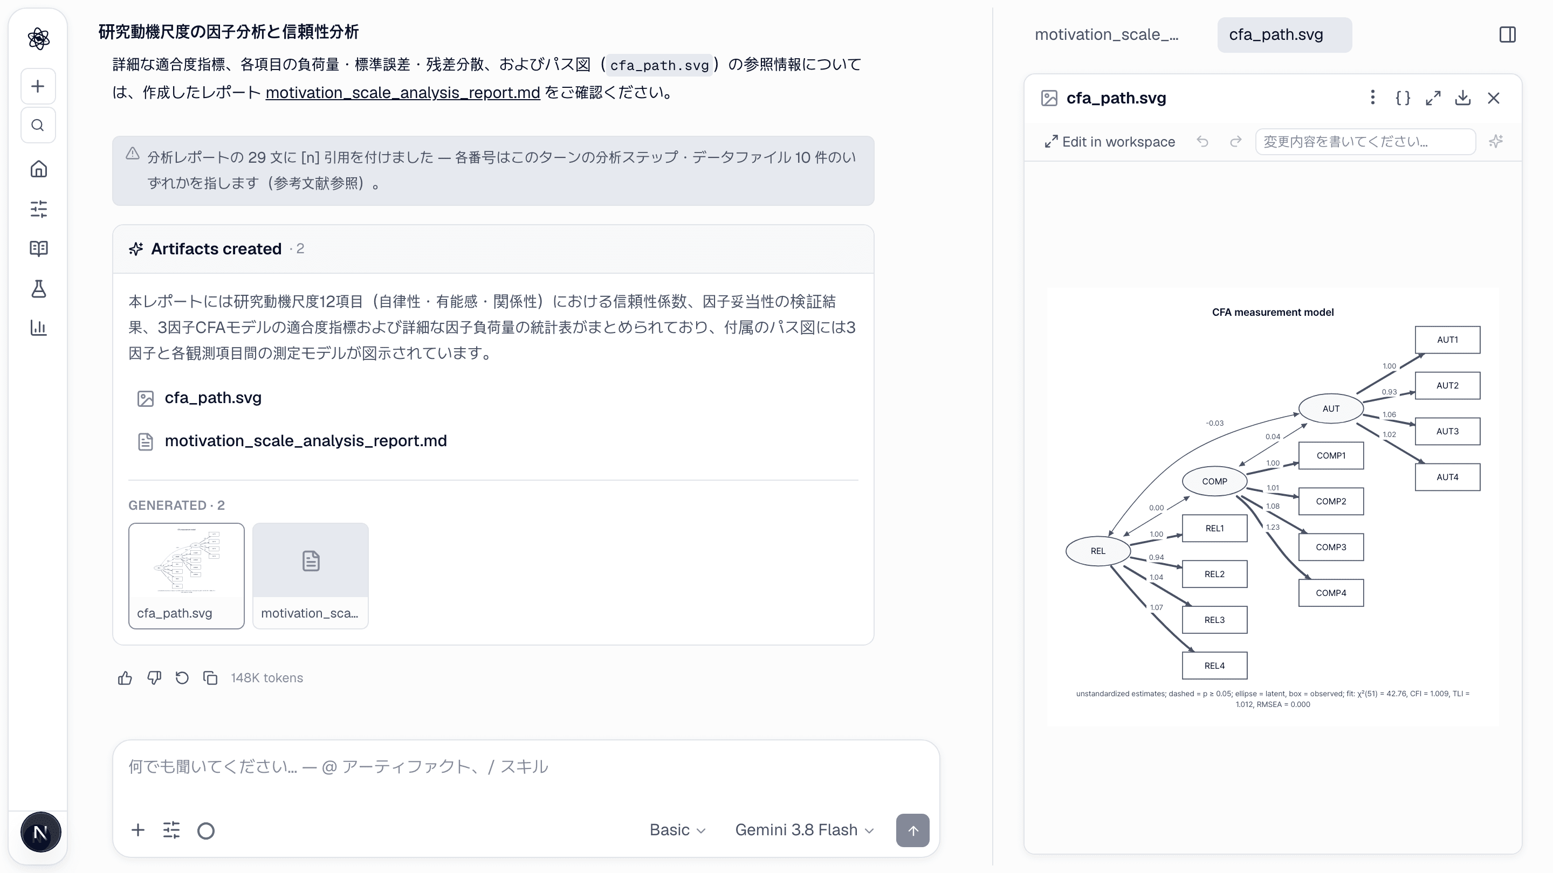The height and width of the screenshot is (873, 1553).
Task: Go to home via sidebar icon
Action: click(x=39, y=169)
